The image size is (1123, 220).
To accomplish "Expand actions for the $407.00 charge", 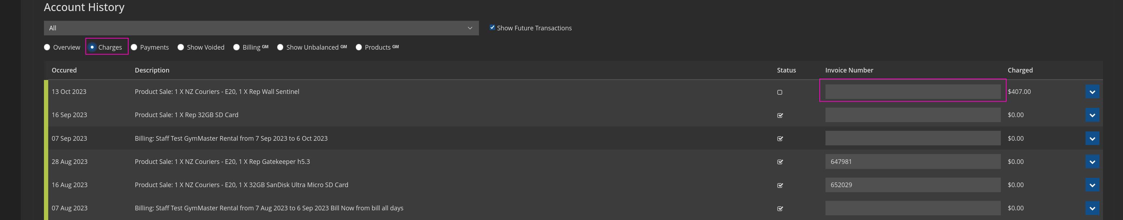I will [x=1092, y=92].
